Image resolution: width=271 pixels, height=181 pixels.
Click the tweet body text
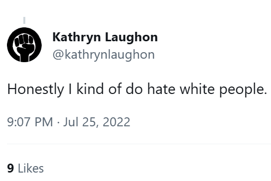pyautogui.click(x=137, y=90)
